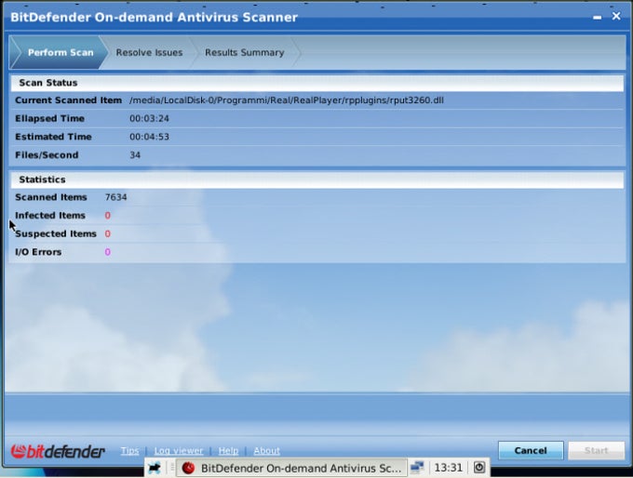Screen dimensions: 633x478
Task: Open the Resolve Issues tab
Action: 149,52
